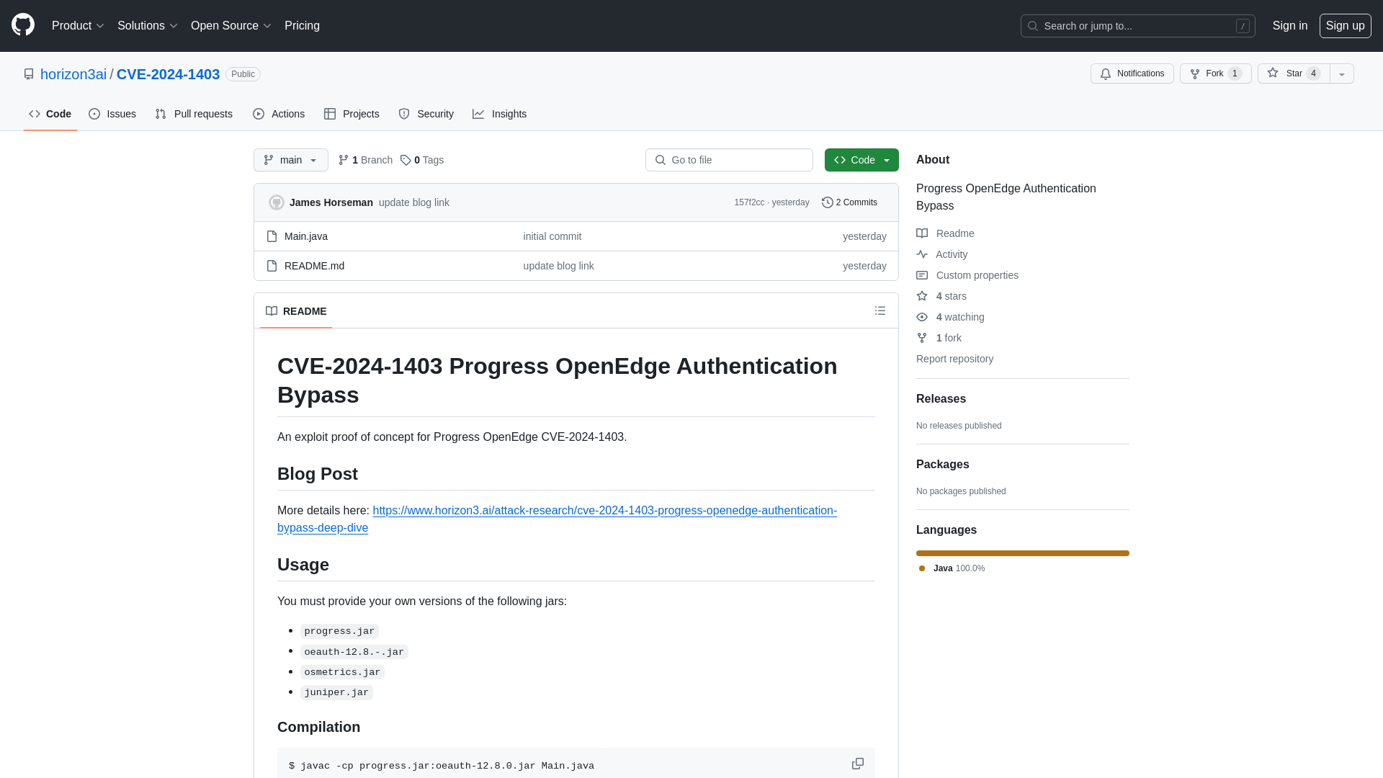
Task: Expand the 1 Branch dropdown
Action: pyautogui.click(x=364, y=160)
